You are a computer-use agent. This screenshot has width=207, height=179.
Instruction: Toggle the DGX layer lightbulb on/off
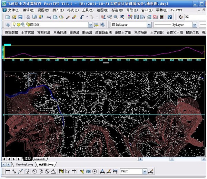(15, 25)
